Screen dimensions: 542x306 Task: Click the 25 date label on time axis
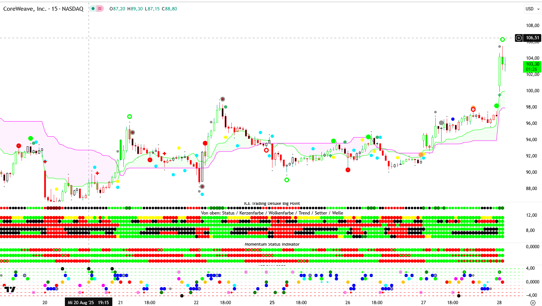(x=272, y=303)
